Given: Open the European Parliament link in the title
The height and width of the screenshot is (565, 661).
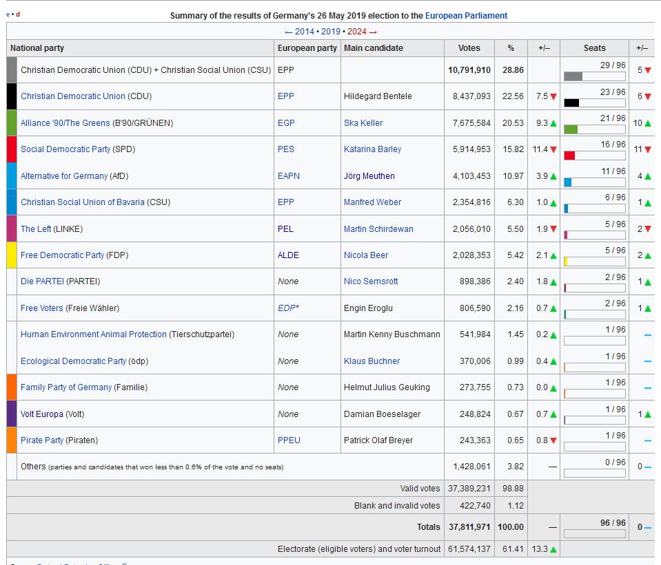Looking at the screenshot, I should [466, 16].
